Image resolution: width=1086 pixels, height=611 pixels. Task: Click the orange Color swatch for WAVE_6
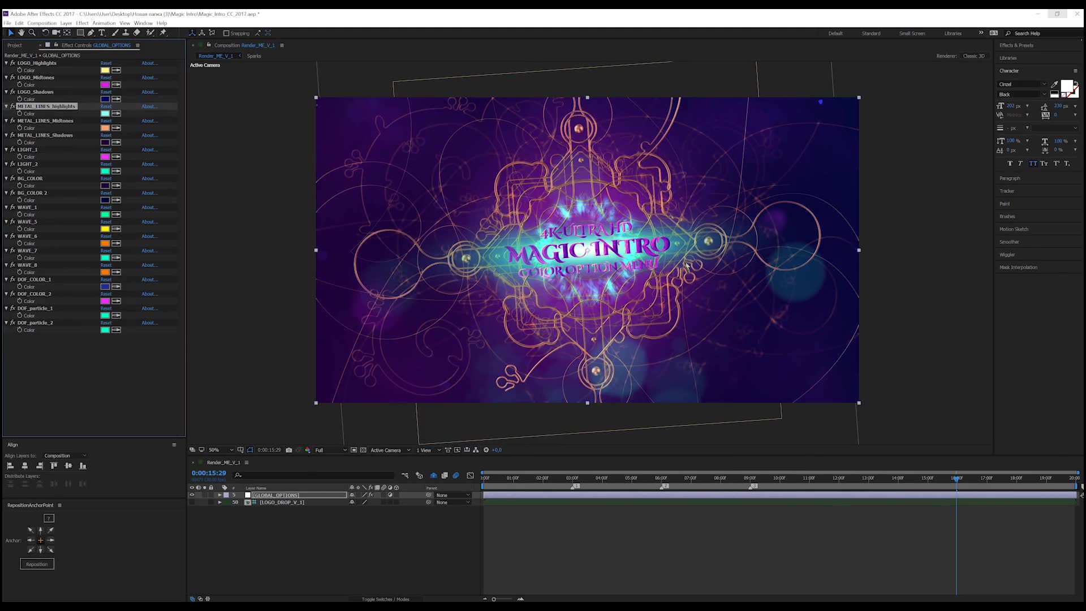[x=105, y=243]
